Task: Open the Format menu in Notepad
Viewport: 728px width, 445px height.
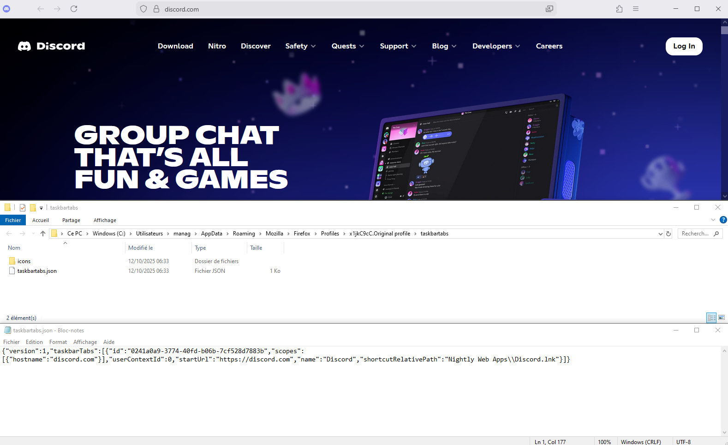Action: click(58, 342)
